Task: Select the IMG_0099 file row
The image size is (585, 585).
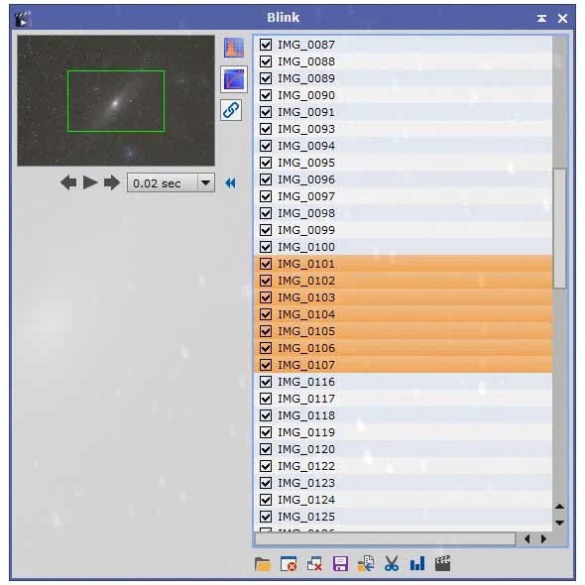Action: [x=403, y=230]
